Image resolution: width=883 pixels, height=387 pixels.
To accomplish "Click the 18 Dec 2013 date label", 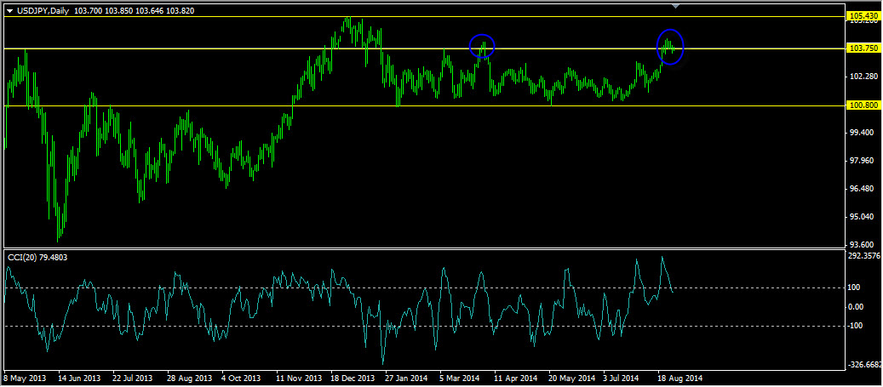I will point(353,378).
